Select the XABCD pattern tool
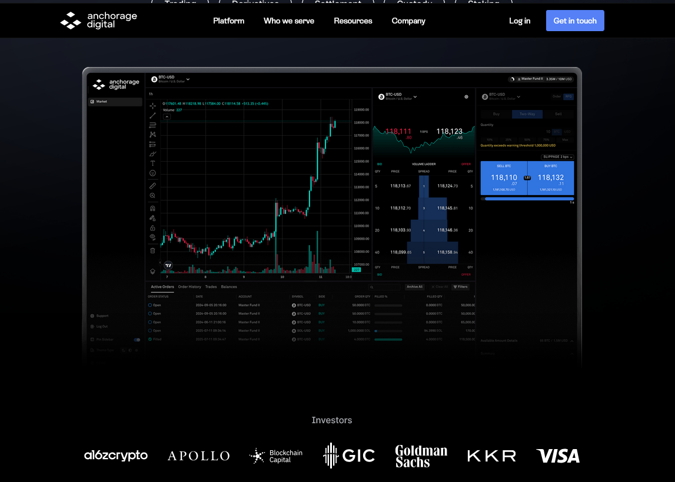The image size is (675, 482). [x=152, y=135]
